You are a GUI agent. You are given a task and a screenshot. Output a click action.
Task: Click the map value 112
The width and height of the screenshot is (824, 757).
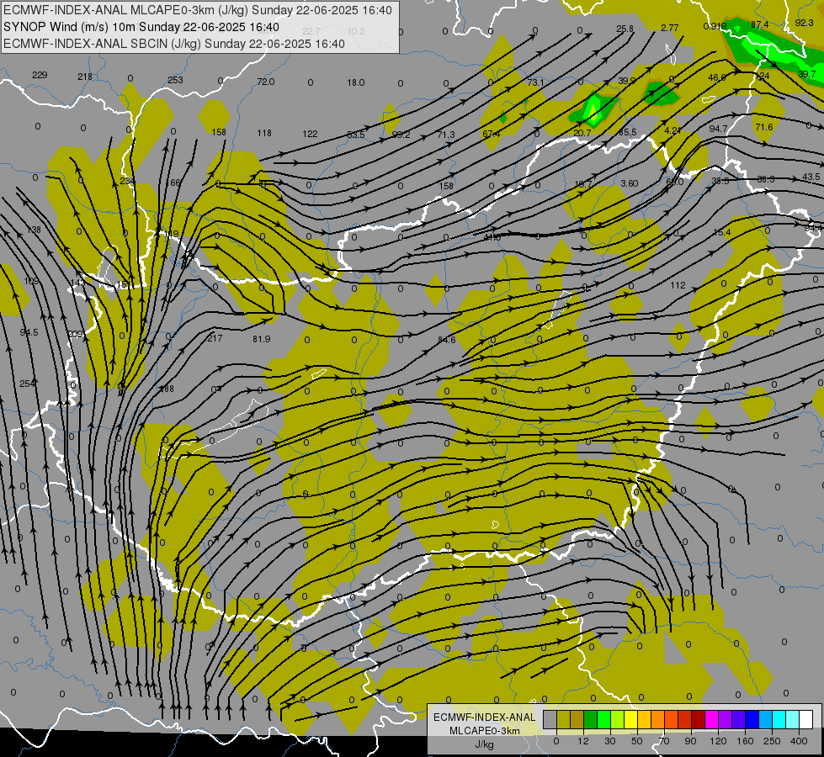coord(678,285)
